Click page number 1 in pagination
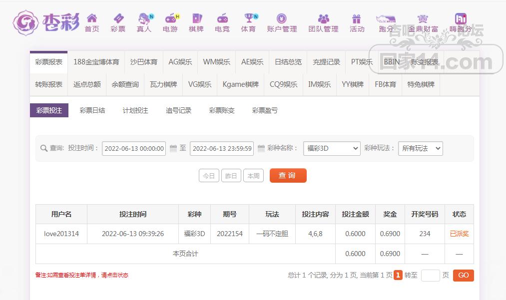 pos(398,275)
